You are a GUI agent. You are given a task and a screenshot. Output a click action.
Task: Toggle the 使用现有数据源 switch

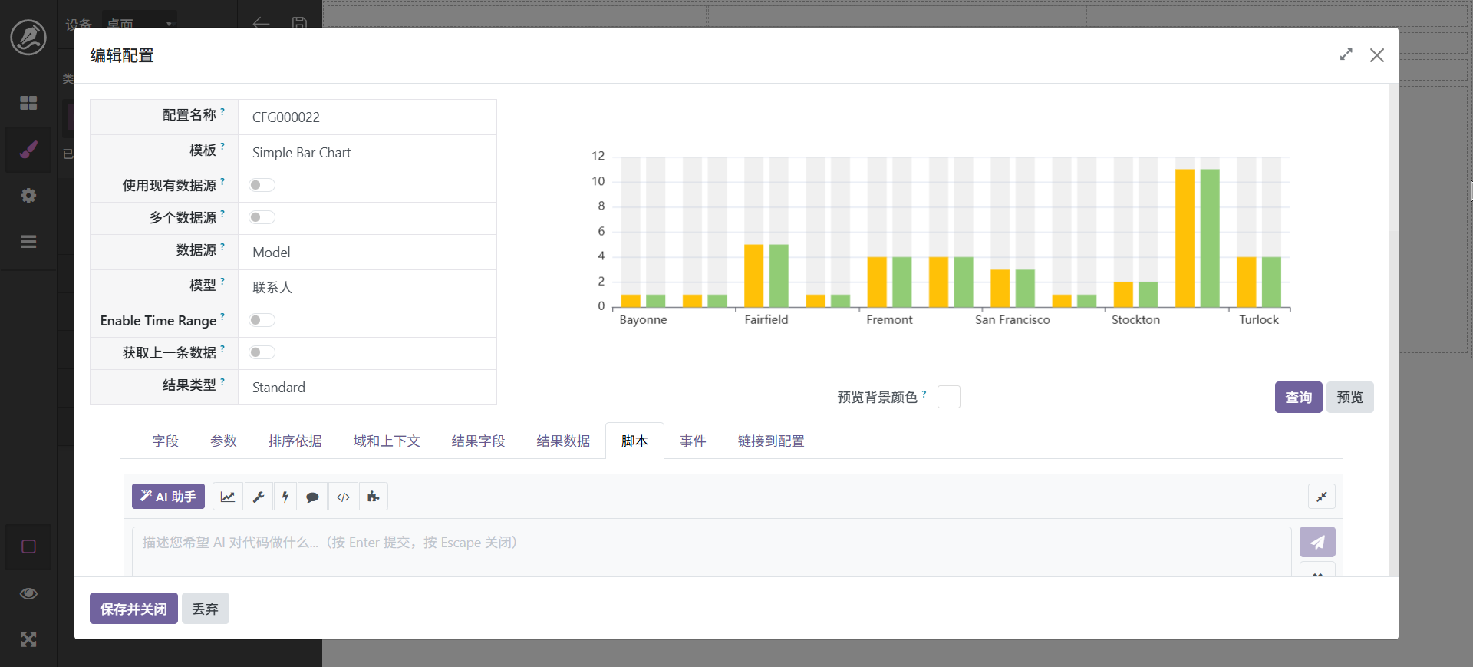coord(262,185)
